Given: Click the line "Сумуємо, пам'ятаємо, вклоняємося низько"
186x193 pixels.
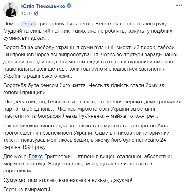Looking at the screenshot, I should click(68, 180).
